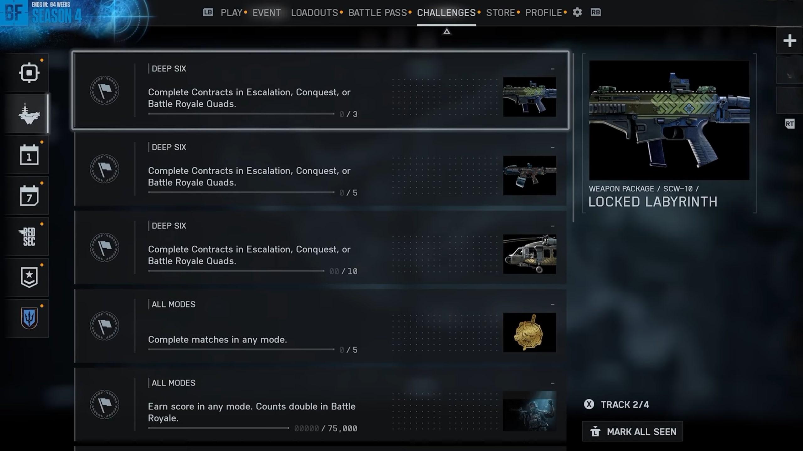This screenshot has width=803, height=451.
Task: Click the flag emblem of the 0/3 challenge
Action: pyautogui.click(x=104, y=90)
